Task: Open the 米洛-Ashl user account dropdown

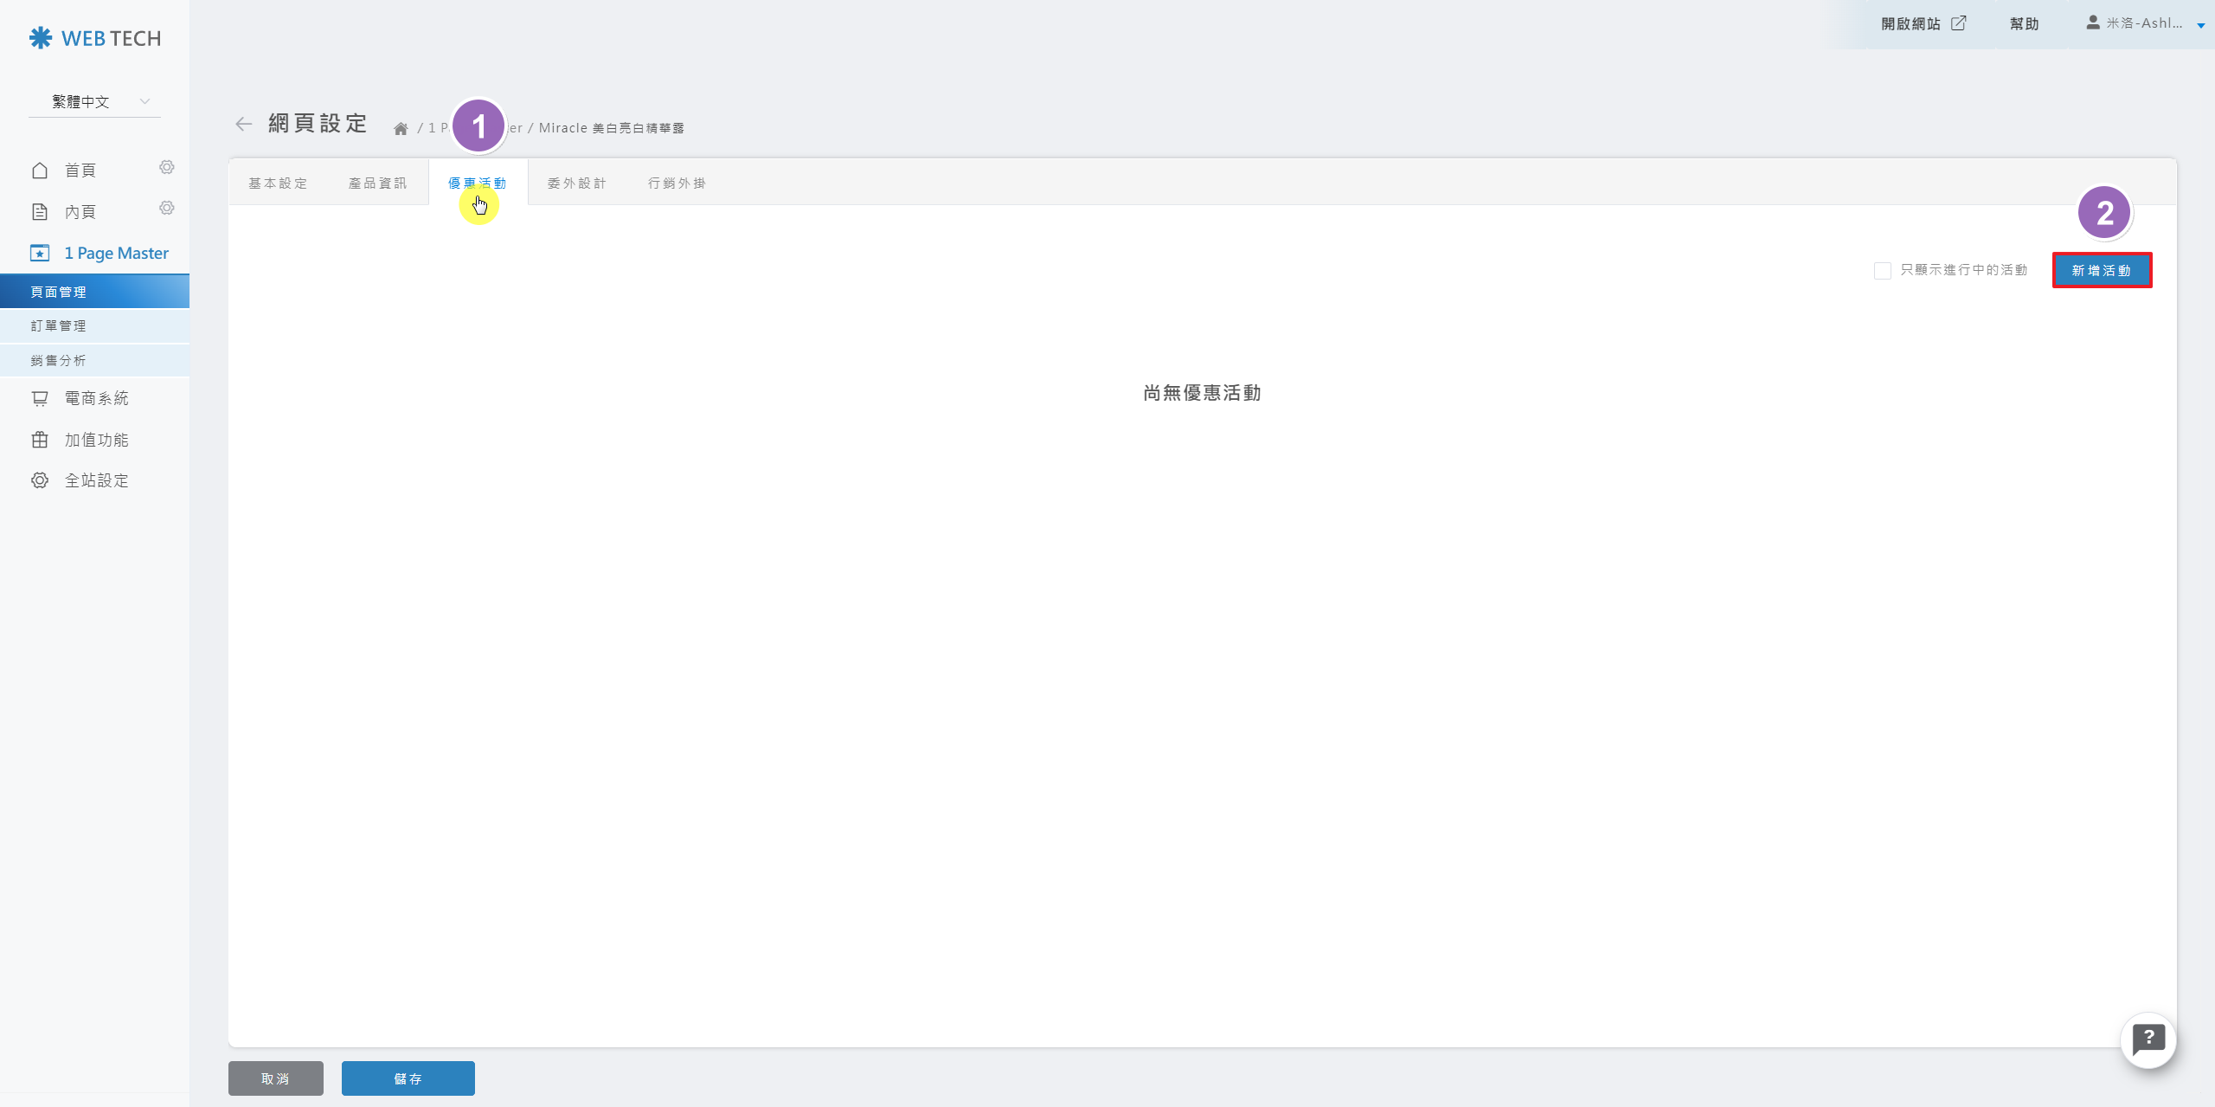Action: [x=2145, y=23]
